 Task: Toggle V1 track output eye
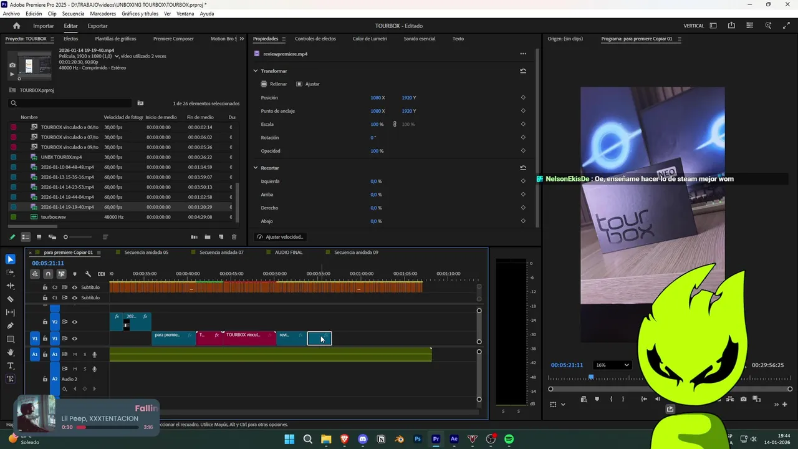[x=75, y=339]
